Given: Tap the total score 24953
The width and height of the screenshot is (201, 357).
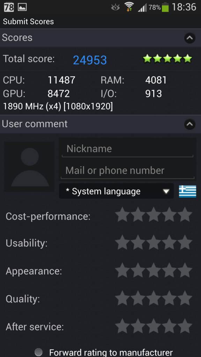Looking at the screenshot, I should [90, 60].
